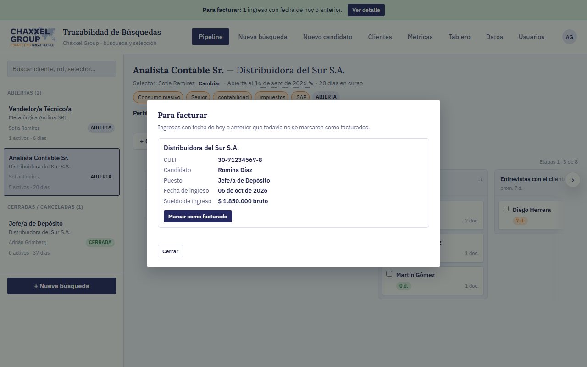Click the Entrevistas con el cliente column header

click(532, 179)
